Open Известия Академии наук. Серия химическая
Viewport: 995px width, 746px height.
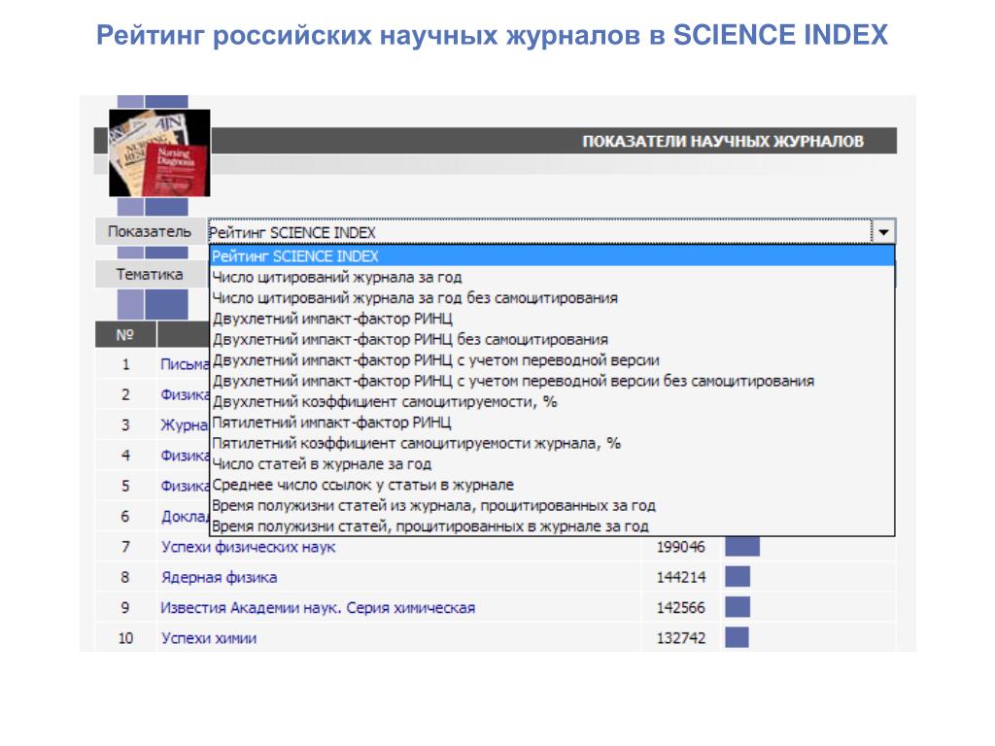coord(318,608)
